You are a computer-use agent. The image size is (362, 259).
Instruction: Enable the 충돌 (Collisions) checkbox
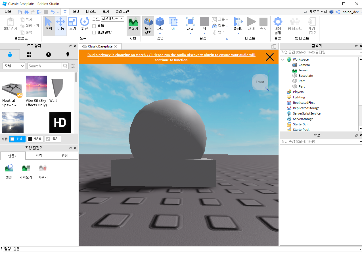(x=94, y=26)
